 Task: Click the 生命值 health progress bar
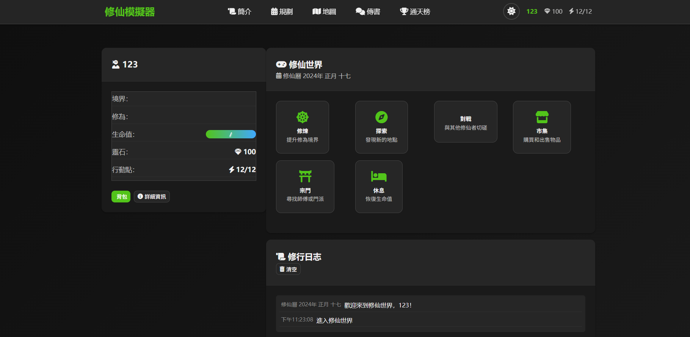pyautogui.click(x=231, y=134)
